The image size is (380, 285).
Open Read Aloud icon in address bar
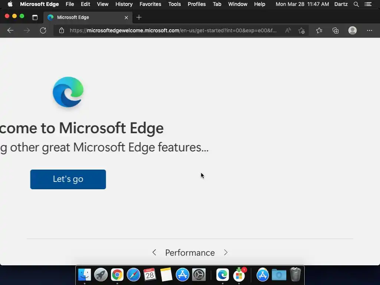288,30
